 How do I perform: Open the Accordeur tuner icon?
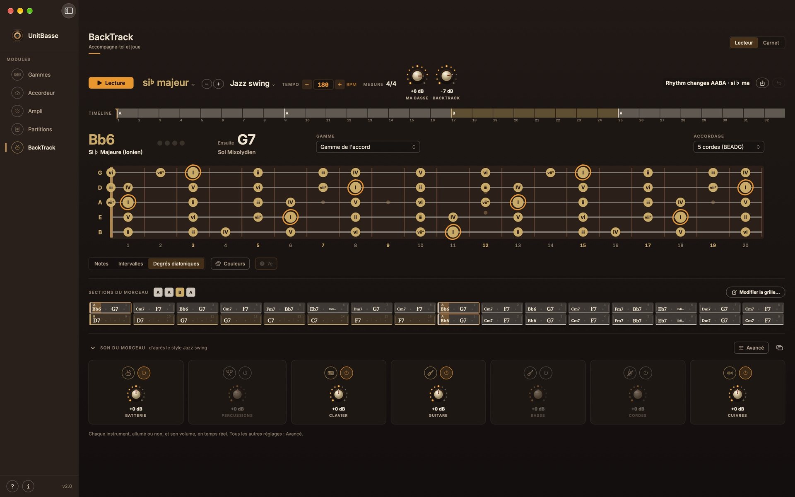(x=17, y=93)
